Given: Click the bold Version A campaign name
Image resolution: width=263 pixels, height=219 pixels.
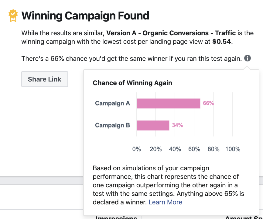Looking at the screenshot, I should 171,33.
